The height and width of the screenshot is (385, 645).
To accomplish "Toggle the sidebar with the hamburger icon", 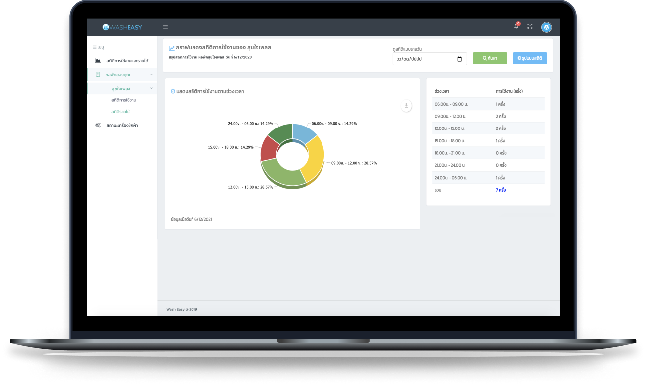I will 165,27.
